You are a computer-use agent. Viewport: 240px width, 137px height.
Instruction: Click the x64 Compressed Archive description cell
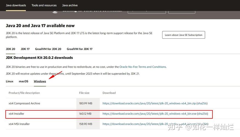point(24,103)
